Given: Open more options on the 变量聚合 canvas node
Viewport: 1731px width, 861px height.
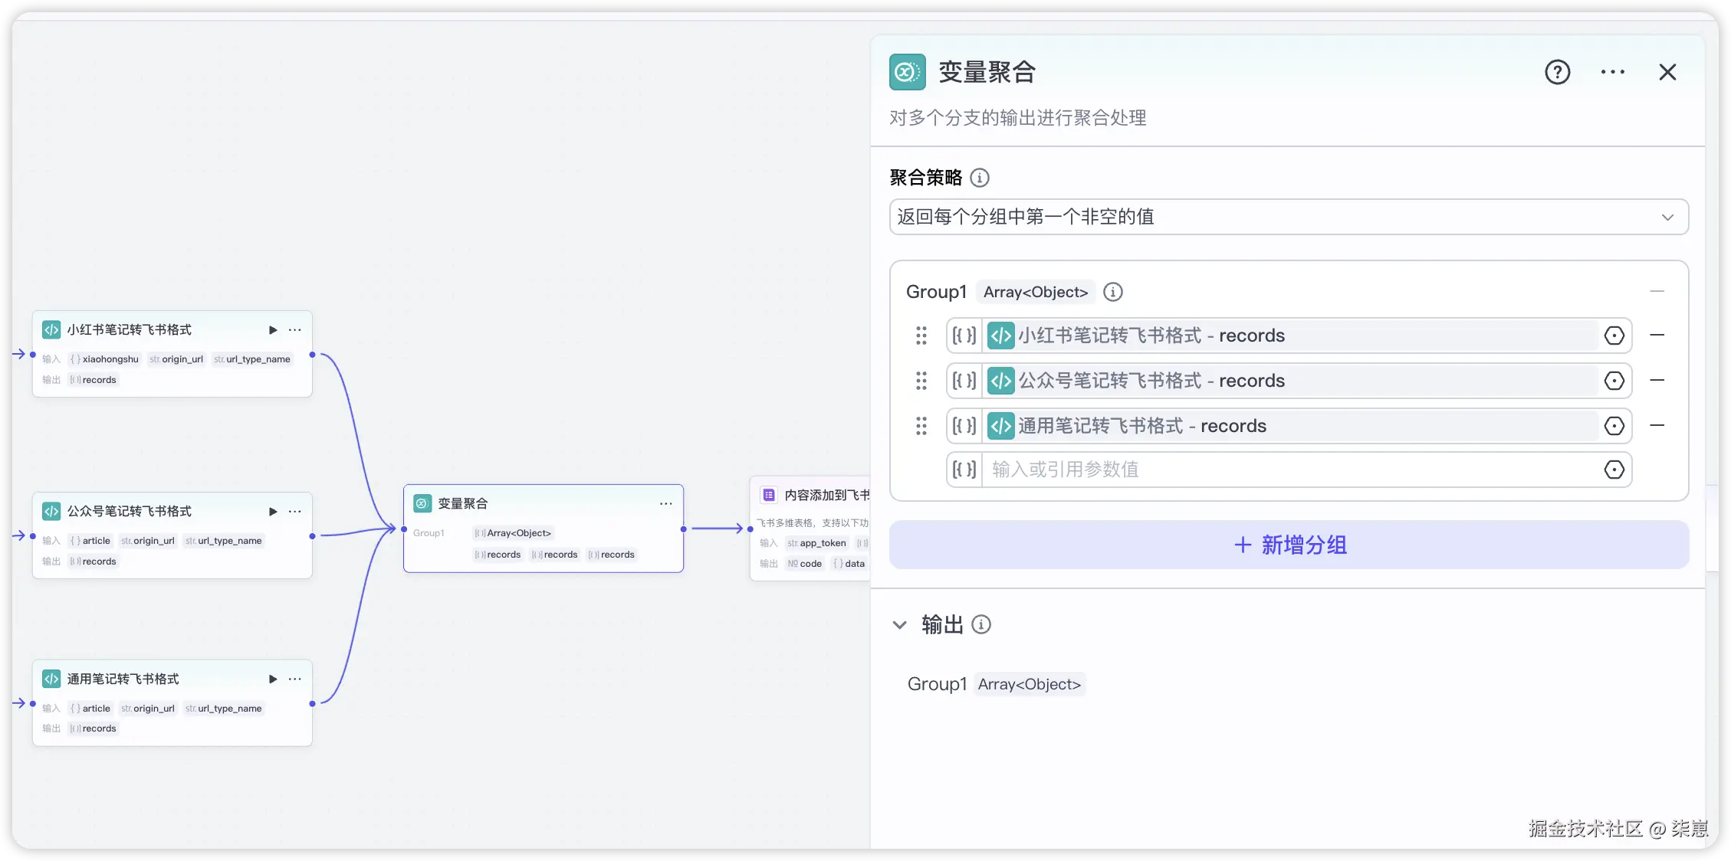Looking at the screenshot, I should 665,504.
